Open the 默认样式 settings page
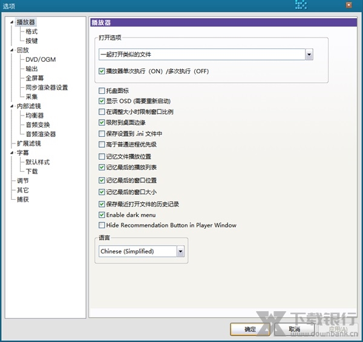Image resolution: width=363 pixels, height=342 pixels. pos(38,162)
